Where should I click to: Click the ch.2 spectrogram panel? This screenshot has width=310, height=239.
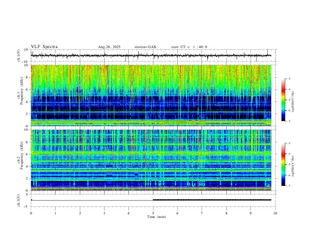pos(151,160)
